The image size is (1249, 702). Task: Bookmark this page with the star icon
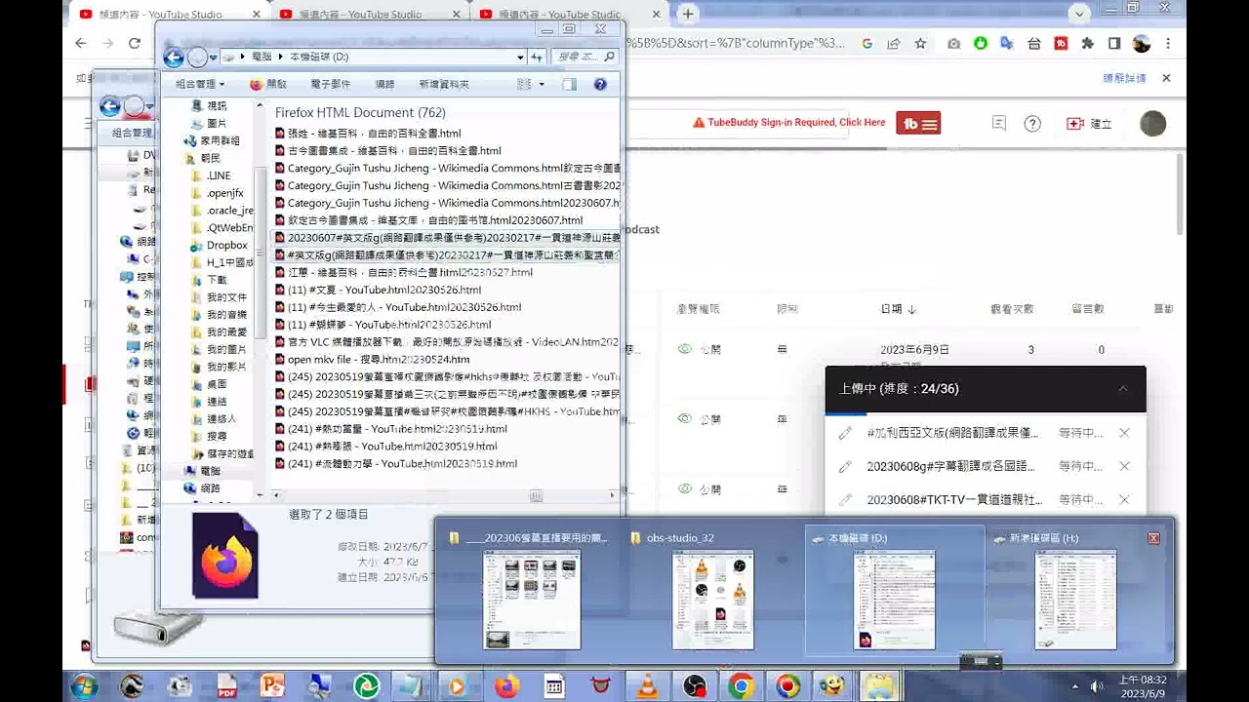(920, 44)
